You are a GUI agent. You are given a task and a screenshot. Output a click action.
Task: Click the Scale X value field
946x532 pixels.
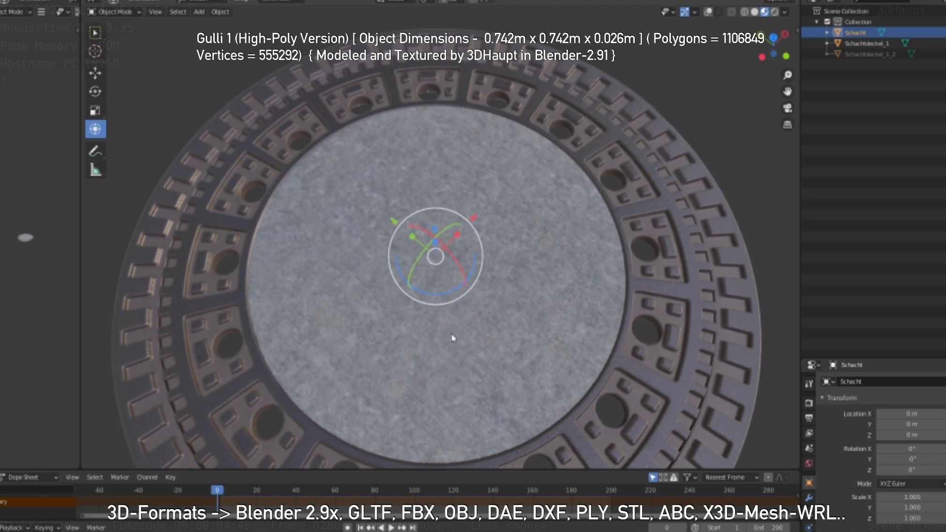911,497
